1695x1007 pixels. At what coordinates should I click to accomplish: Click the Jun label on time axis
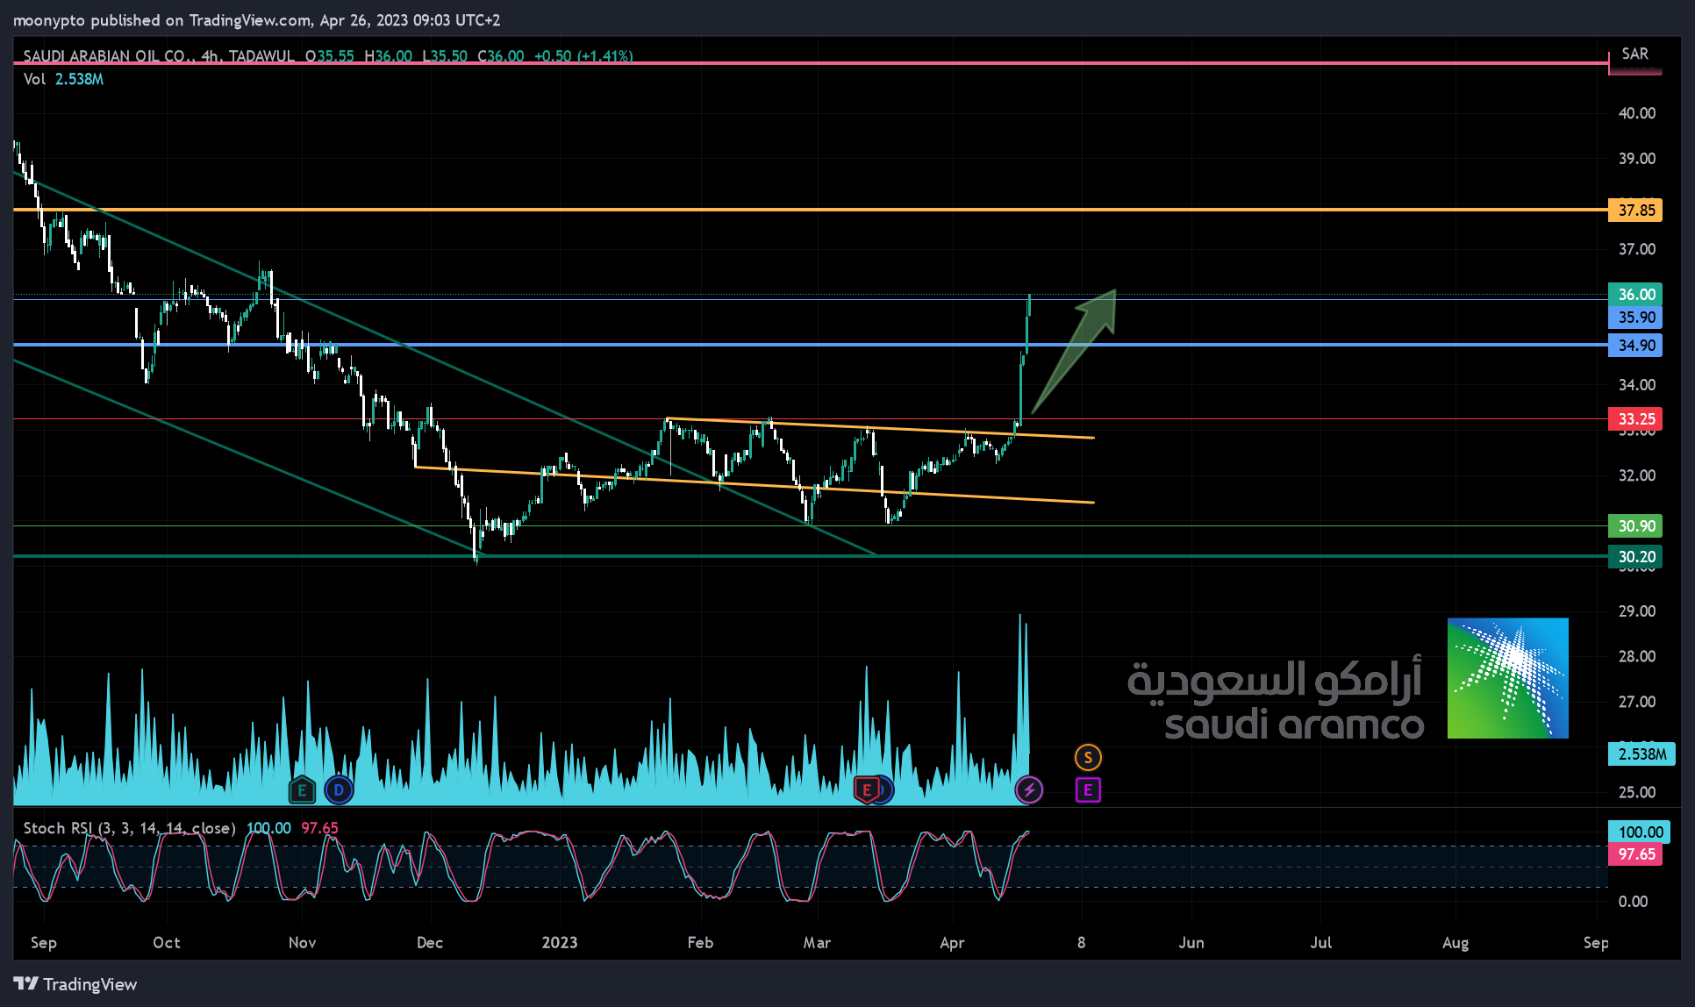[1191, 943]
